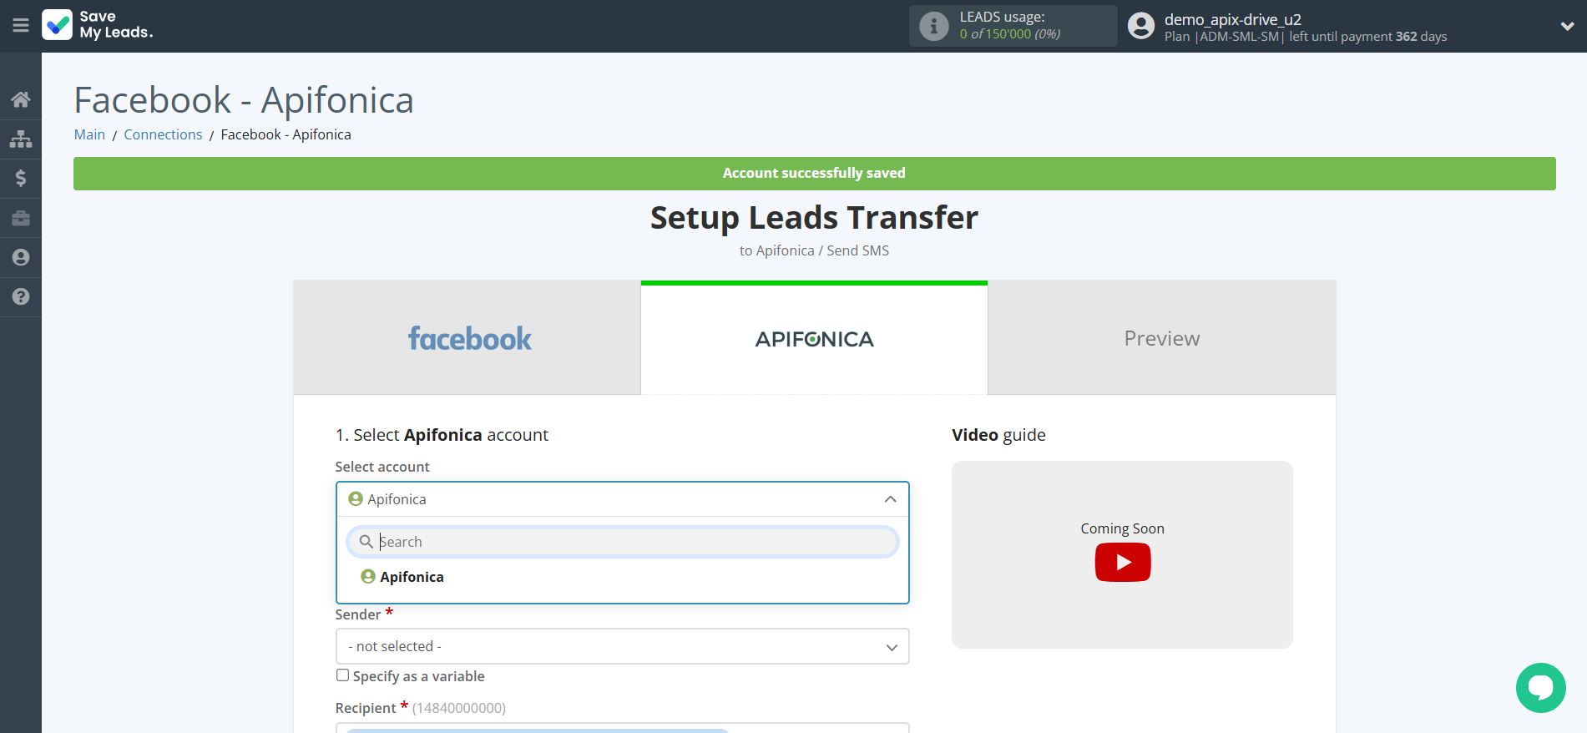This screenshot has width=1587, height=733.
Task: Expand the account menu chevron at top right
Action: tap(1567, 27)
